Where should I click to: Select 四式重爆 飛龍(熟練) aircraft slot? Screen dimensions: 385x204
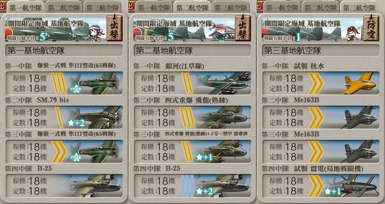(192, 117)
